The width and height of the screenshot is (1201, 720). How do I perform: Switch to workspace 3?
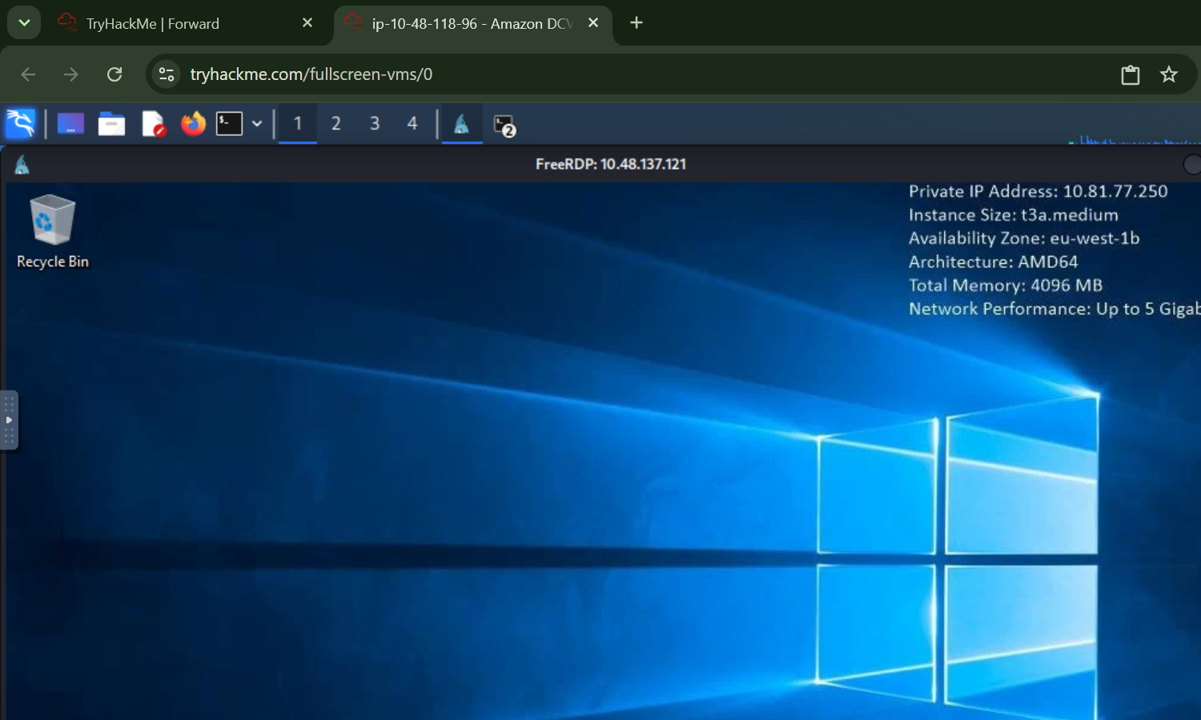[375, 124]
